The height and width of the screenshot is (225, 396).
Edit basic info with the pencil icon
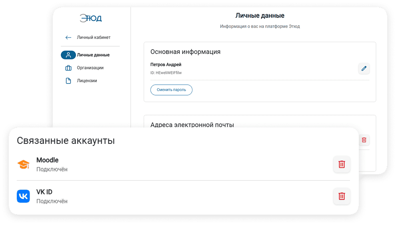[364, 68]
